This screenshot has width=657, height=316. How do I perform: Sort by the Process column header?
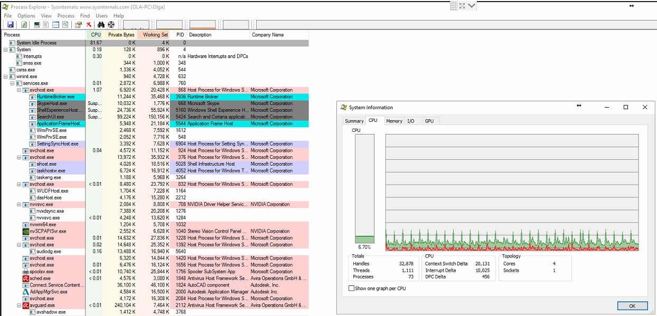pos(44,35)
